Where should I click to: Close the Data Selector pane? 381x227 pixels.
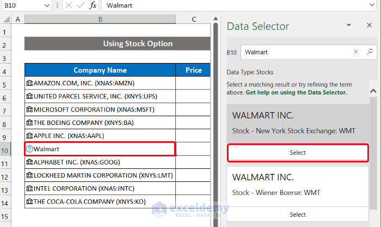[369, 26]
